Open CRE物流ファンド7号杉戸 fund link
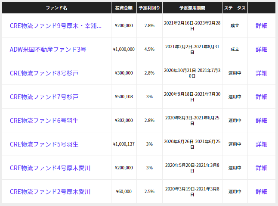Image resolution: width=278 pixels, height=206 pixels. point(44,97)
